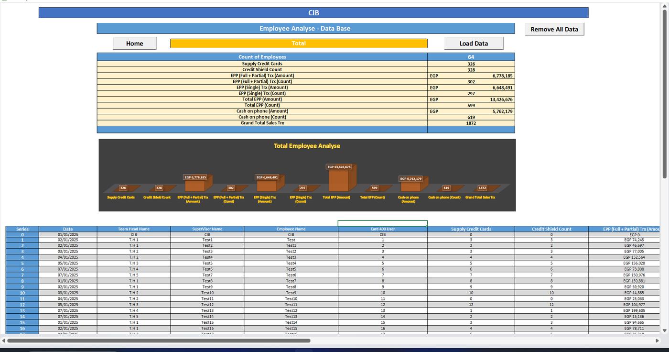Image resolution: width=669 pixels, height=352 pixels.
Task: Click the vertical scrollbar down arrow
Action: click(664, 330)
